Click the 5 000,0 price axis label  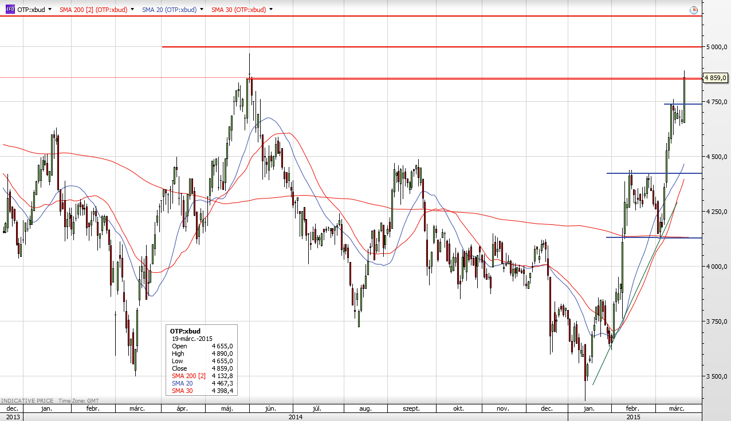coord(717,47)
